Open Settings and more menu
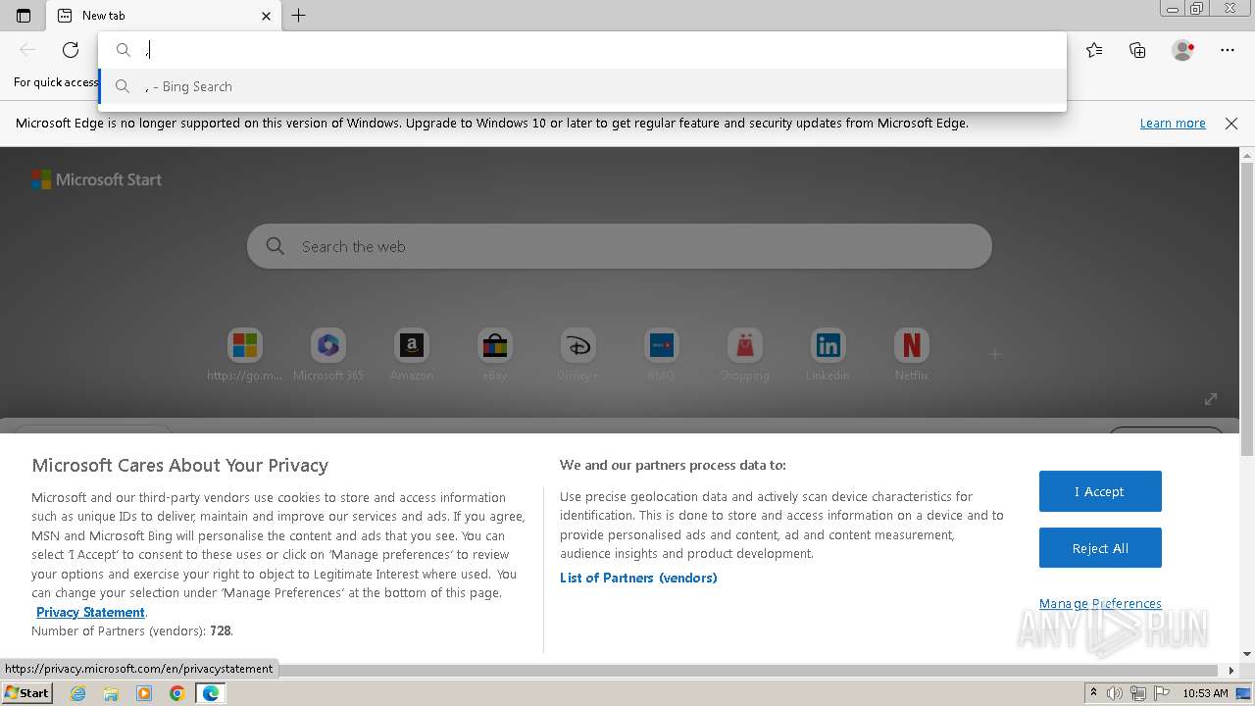1255x706 pixels. click(1228, 50)
